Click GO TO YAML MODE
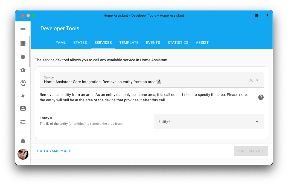288x185 pixels. (x=54, y=151)
